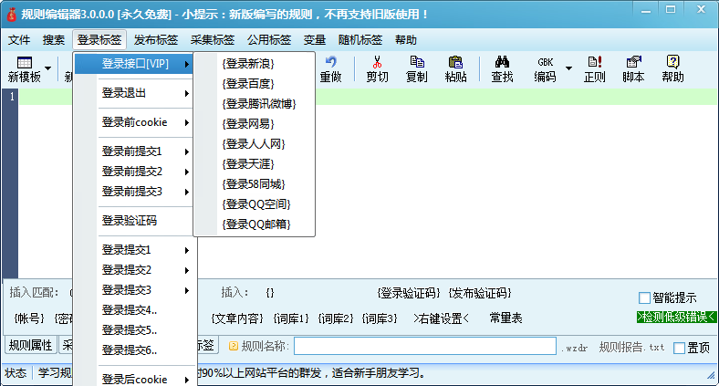
Task: Insert the {词库2} tag
Action: click(336, 318)
